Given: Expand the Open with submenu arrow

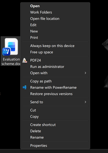Looking at the screenshot, I should coord(85,73).
